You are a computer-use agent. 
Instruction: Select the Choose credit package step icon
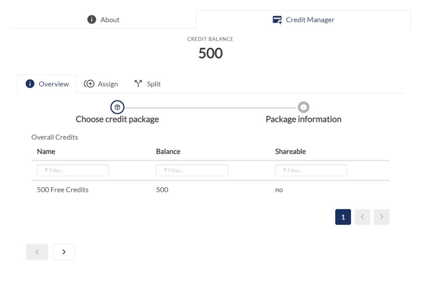[x=117, y=107]
